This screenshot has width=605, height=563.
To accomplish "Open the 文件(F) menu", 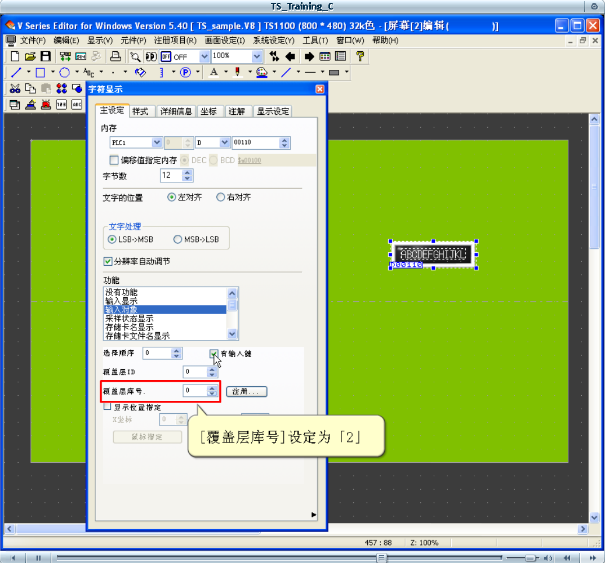I will 33,41.
